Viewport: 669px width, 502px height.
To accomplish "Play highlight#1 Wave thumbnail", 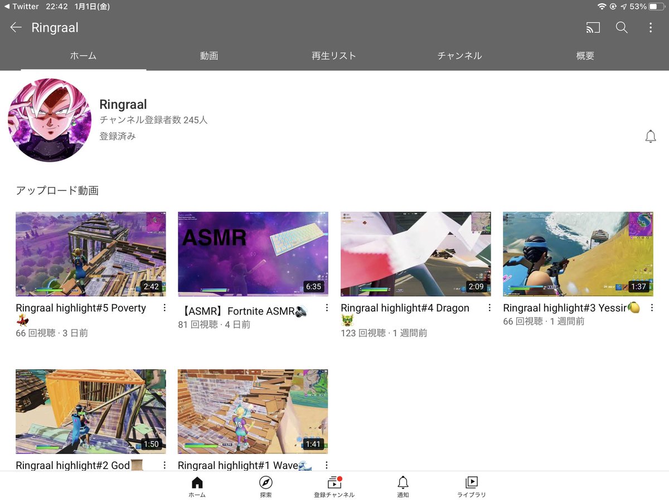I will pos(253,412).
